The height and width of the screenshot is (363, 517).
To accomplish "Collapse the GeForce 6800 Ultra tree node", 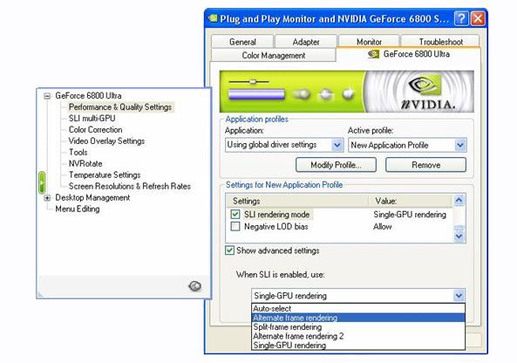I will click(47, 96).
